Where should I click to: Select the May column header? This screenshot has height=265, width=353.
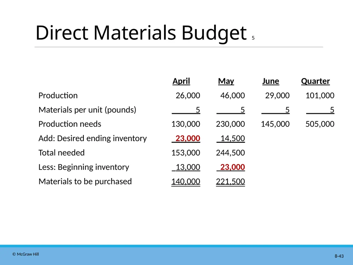pyautogui.click(x=226, y=81)
